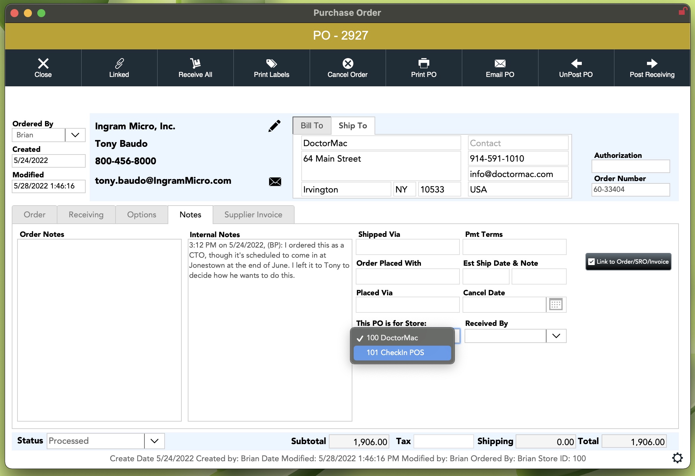This screenshot has width=695, height=476.
Task: Switch to the Ship To tab
Action: (352, 126)
